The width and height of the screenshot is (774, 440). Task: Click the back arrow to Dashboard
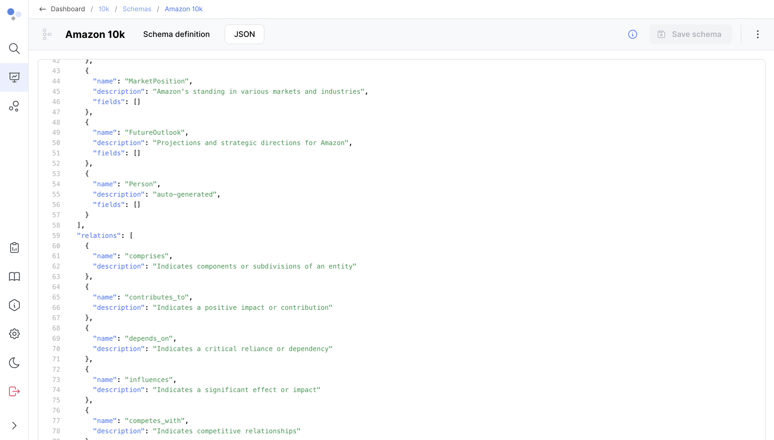pyautogui.click(x=43, y=9)
